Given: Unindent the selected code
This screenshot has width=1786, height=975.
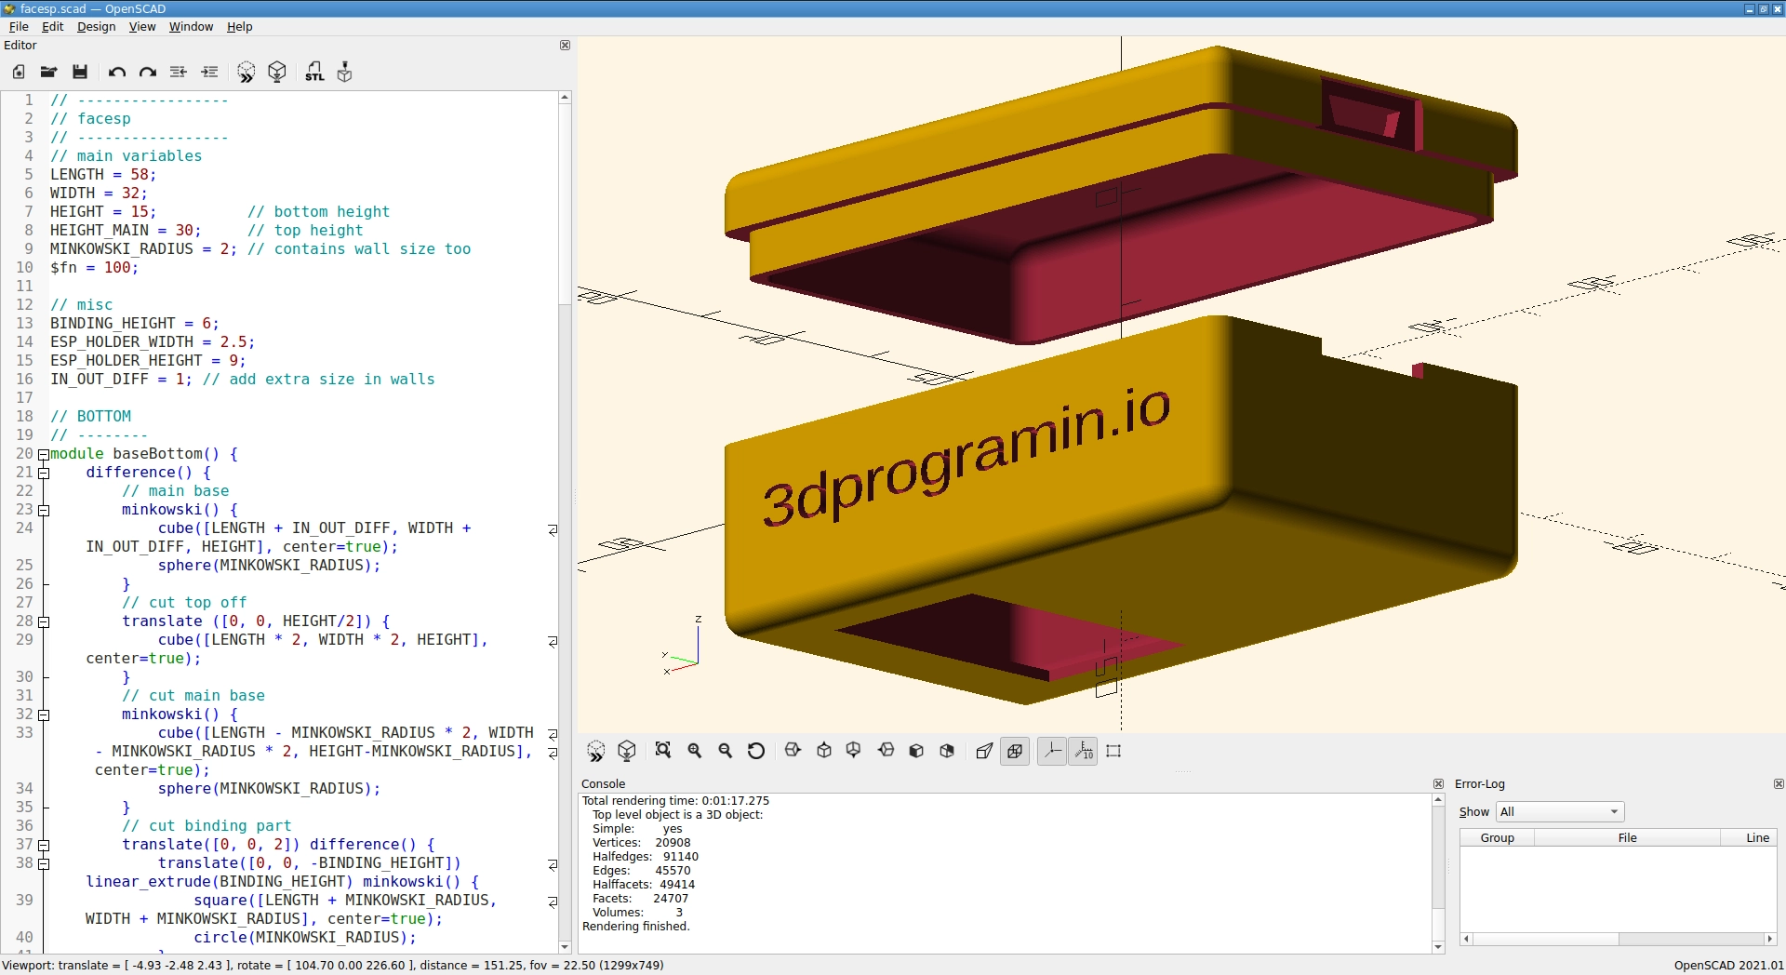Looking at the screenshot, I should (179, 72).
